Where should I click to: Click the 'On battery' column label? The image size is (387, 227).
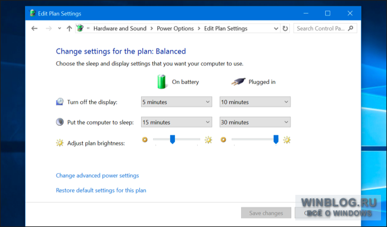[x=185, y=82]
